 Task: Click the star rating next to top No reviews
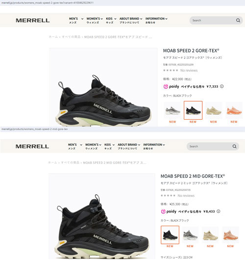click(x=171, y=70)
